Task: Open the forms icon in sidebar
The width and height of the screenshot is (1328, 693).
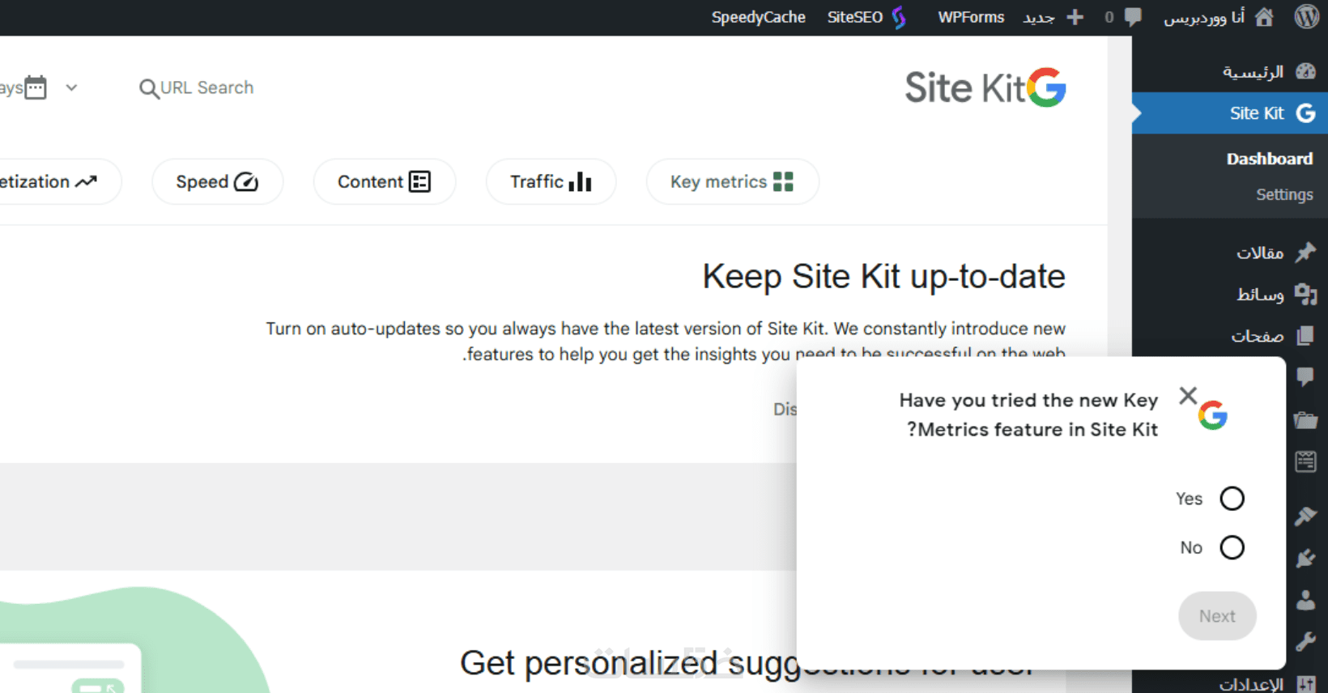Action: pyautogui.click(x=1305, y=461)
